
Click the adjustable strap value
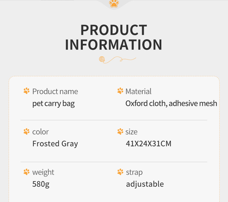145,184
